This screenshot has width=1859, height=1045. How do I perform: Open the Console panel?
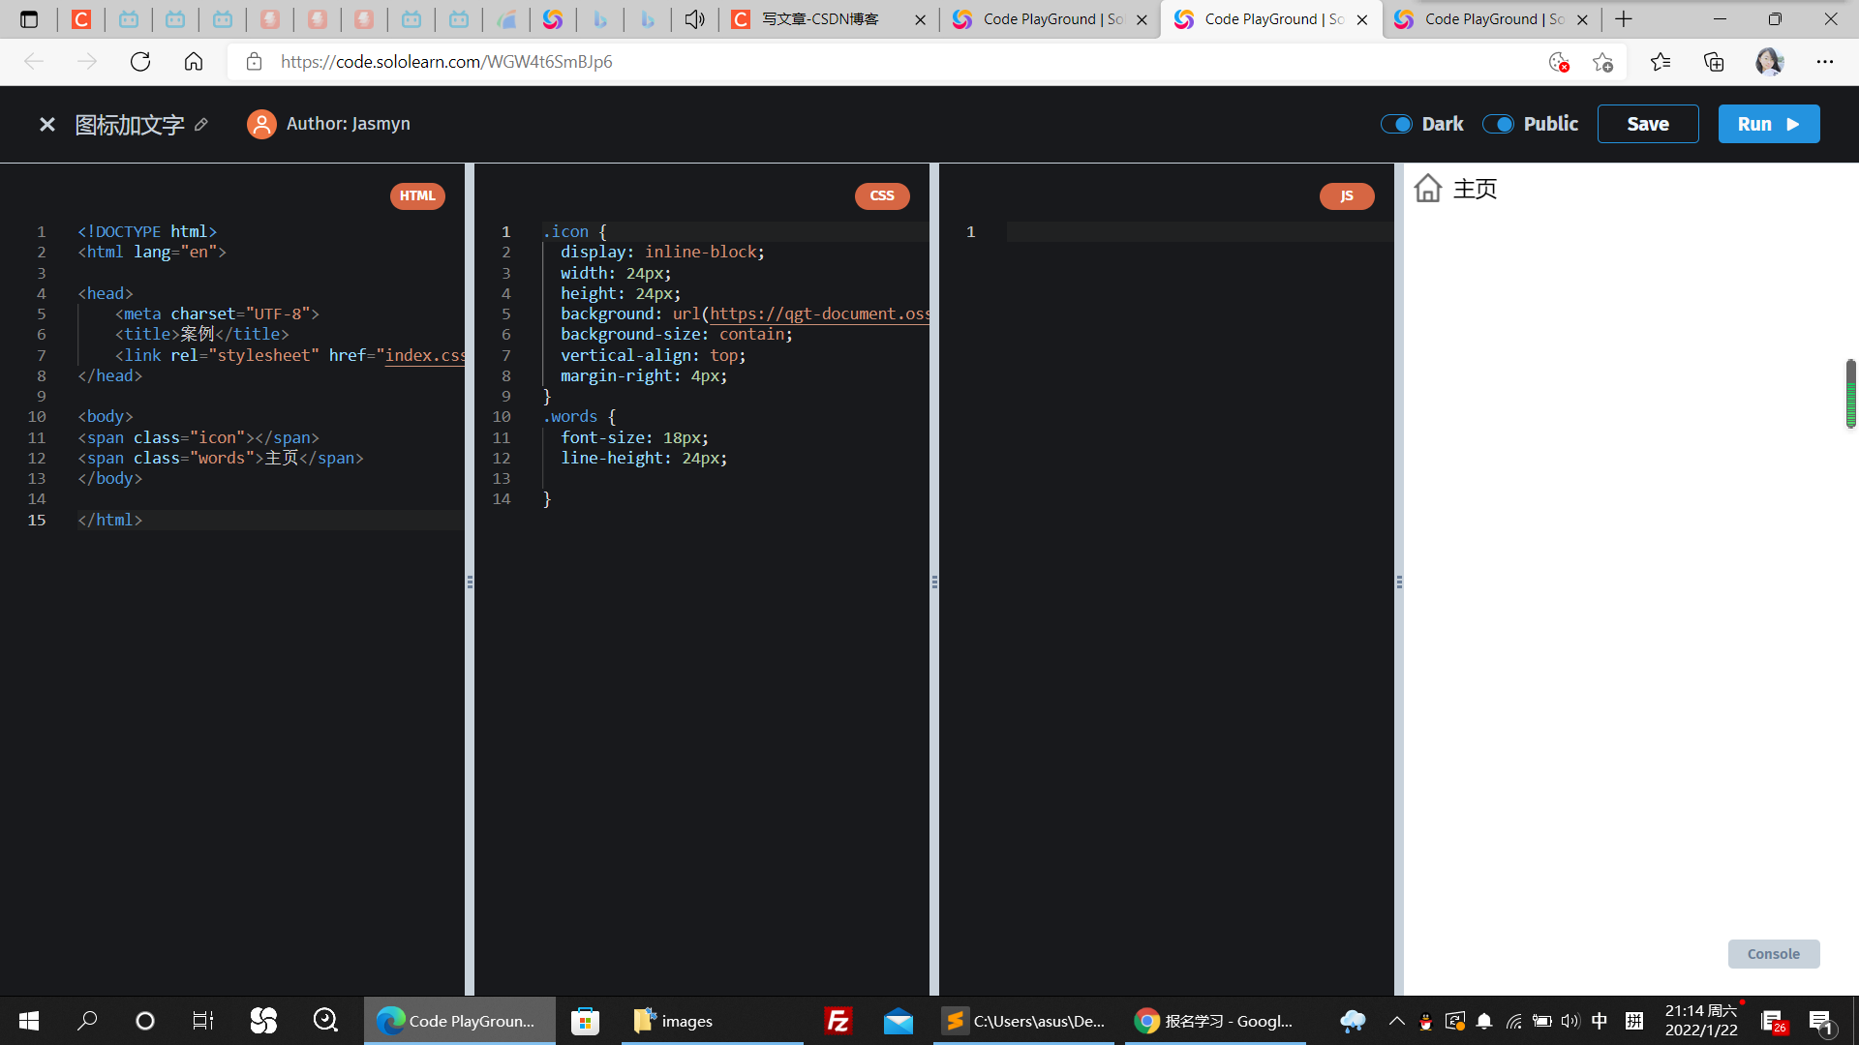click(1774, 953)
